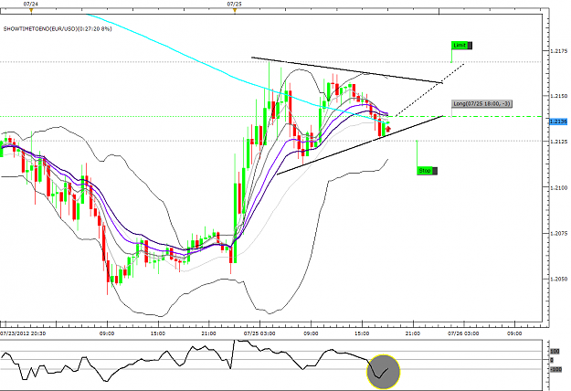Select the green Stop order label
Screen dimensions: 571x391
coord(424,171)
